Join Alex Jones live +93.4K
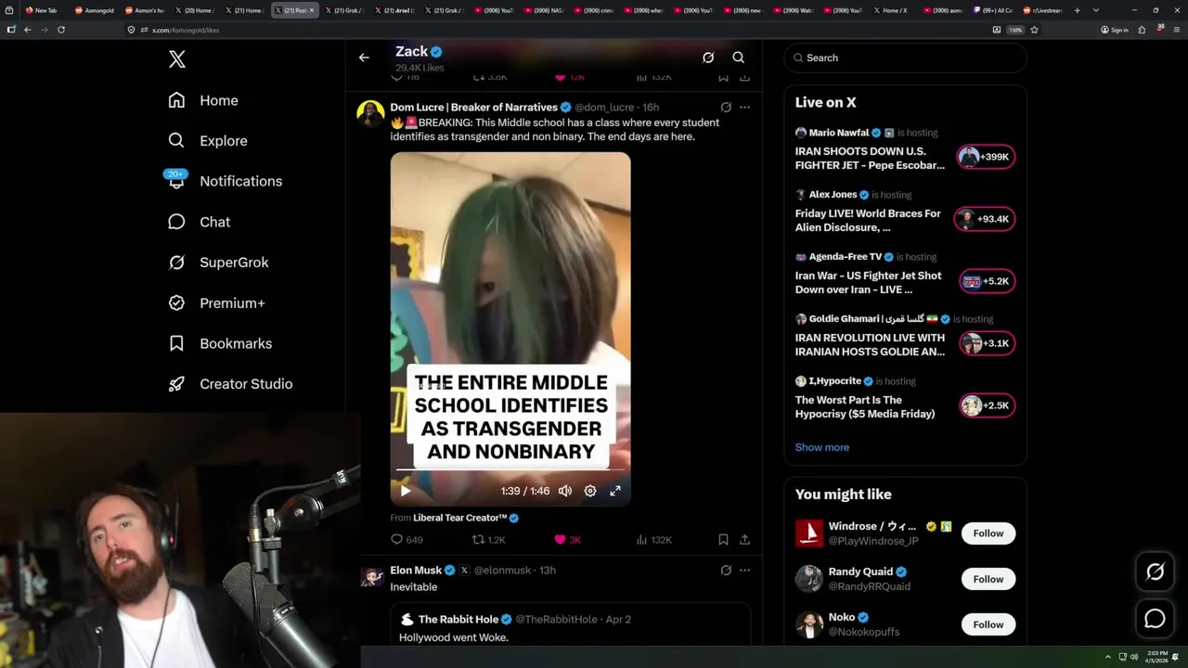This screenshot has width=1188, height=668. click(x=987, y=219)
